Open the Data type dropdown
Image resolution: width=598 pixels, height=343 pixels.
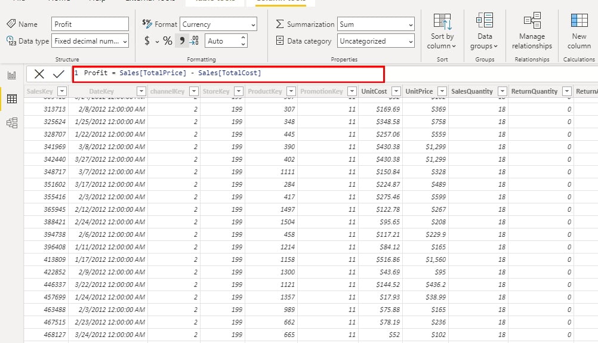click(90, 41)
